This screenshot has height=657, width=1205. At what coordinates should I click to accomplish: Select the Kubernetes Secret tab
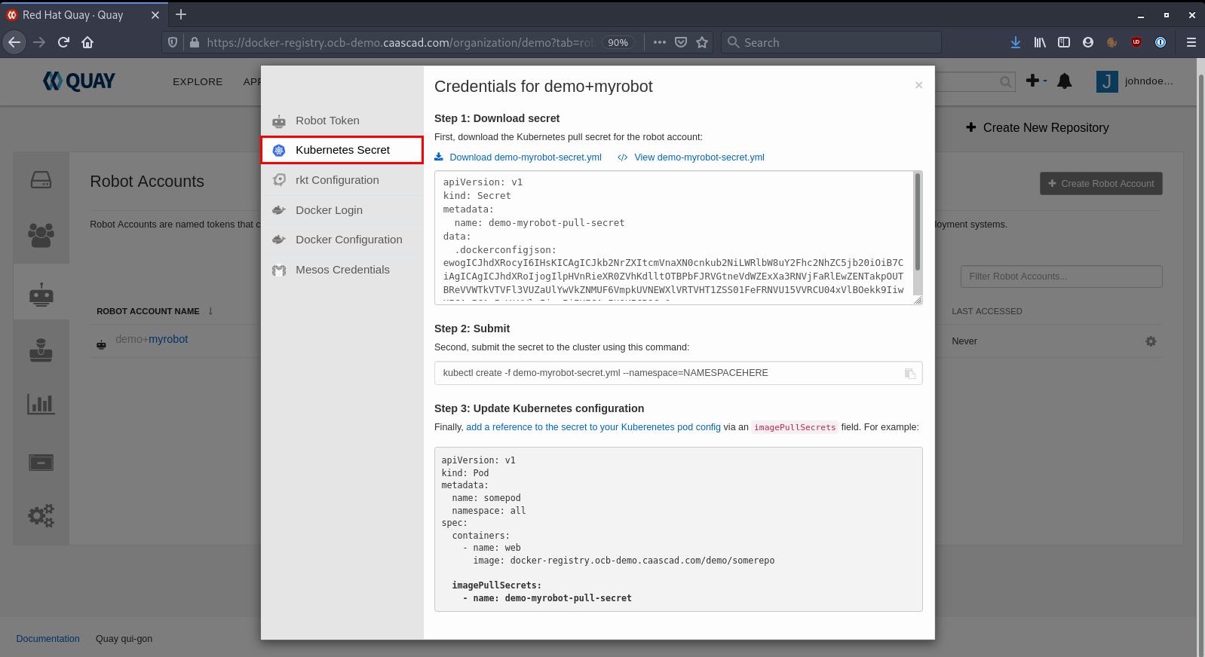tap(342, 150)
